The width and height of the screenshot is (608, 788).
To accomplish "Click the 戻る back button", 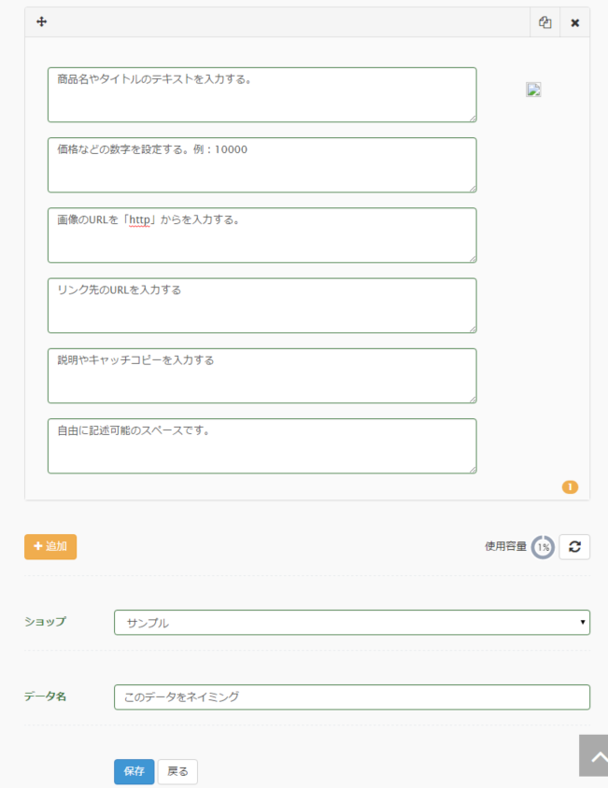I will tap(177, 771).
